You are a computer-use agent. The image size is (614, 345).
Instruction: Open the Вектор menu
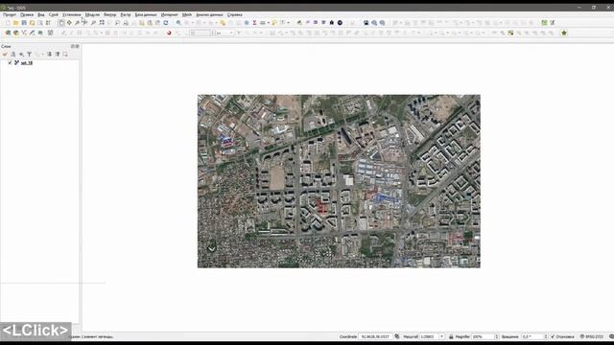click(x=110, y=15)
